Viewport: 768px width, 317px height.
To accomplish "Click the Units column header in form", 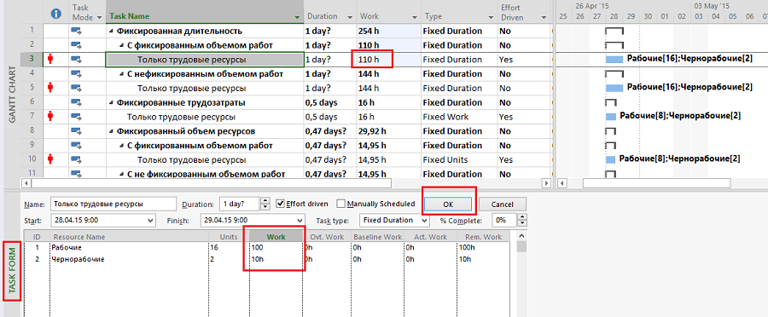I will pos(228,237).
